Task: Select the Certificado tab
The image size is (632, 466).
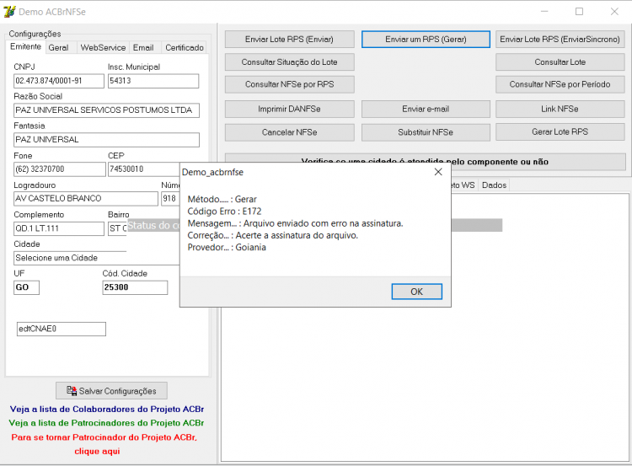Action: coord(185,47)
